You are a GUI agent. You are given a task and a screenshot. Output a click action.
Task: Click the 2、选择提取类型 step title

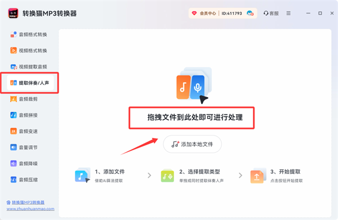(x=199, y=172)
